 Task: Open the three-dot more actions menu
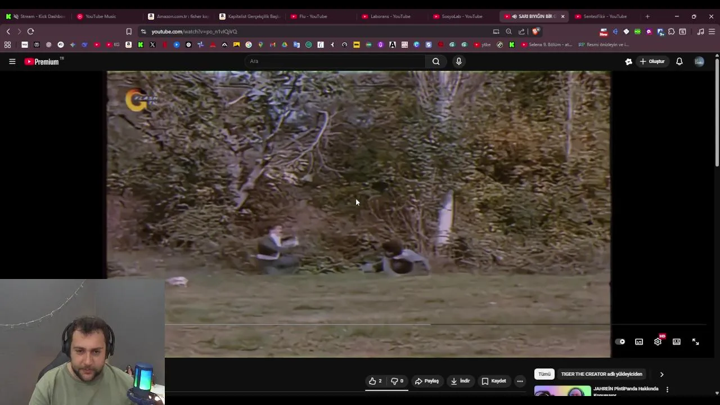tap(520, 381)
